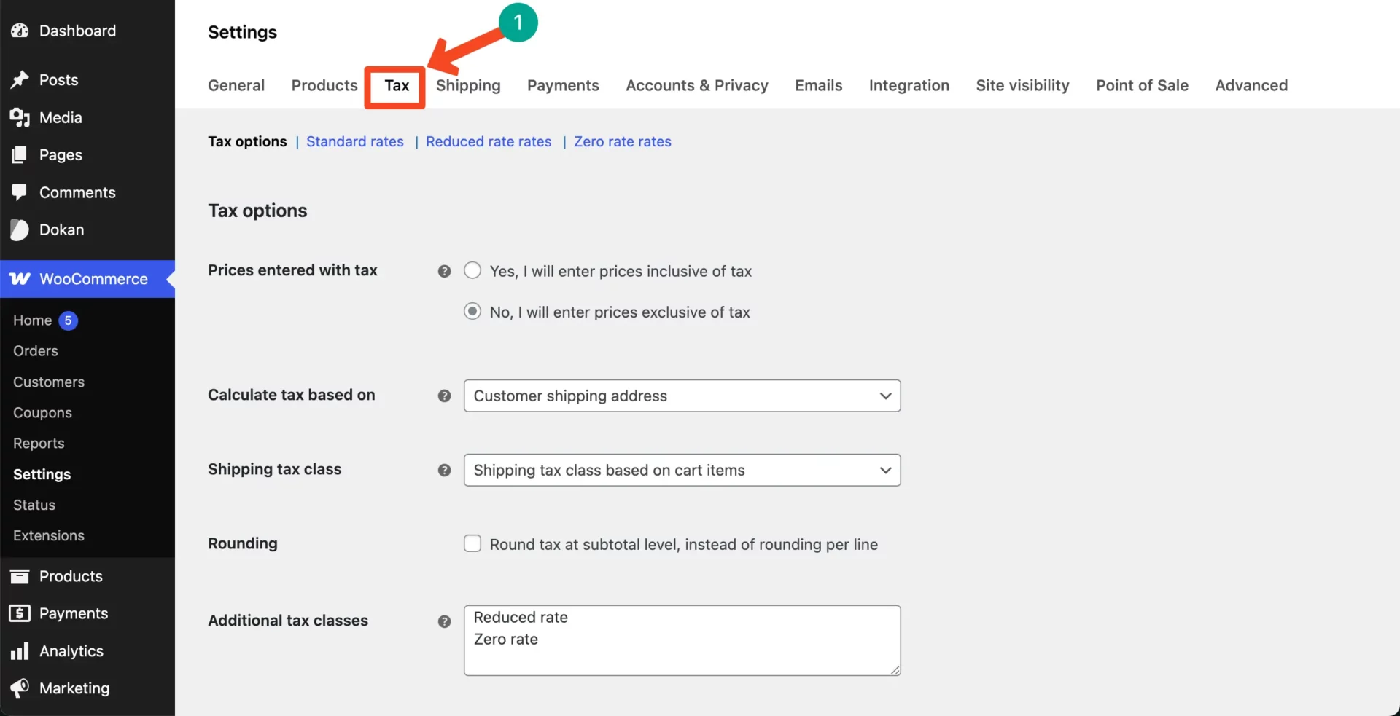This screenshot has width=1400, height=716.
Task: Go to WooCommerce Status submenu
Action: click(x=34, y=505)
